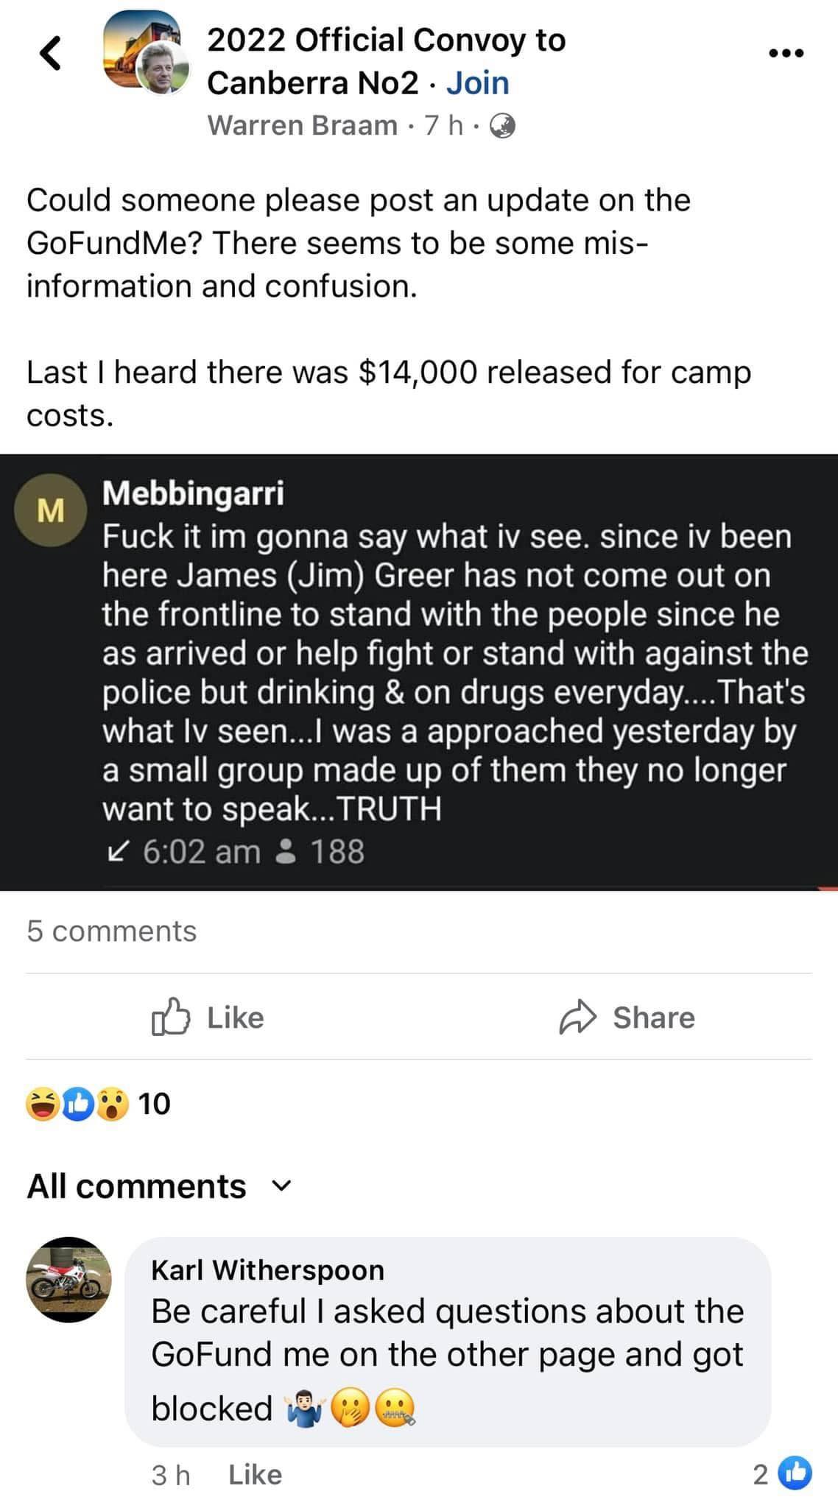The height and width of the screenshot is (1508, 838).
Task: Join the Convoy to Canberra group
Action: click(x=477, y=82)
